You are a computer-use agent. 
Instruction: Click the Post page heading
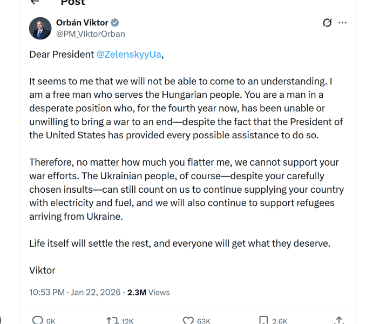[73, 2]
